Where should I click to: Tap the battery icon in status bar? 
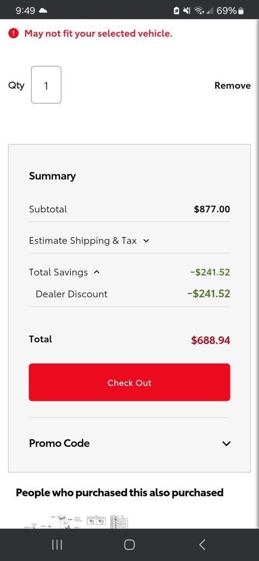pyautogui.click(x=241, y=11)
